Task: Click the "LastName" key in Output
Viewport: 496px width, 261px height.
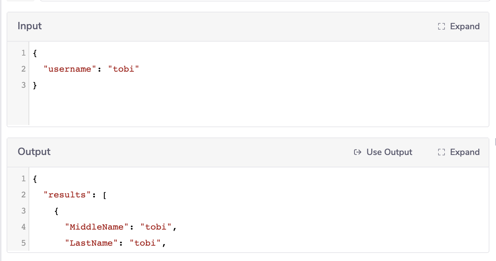Action: tap(89, 243)
